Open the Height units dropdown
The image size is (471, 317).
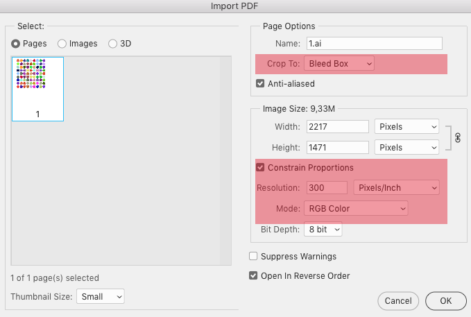(x=406, y=147)
